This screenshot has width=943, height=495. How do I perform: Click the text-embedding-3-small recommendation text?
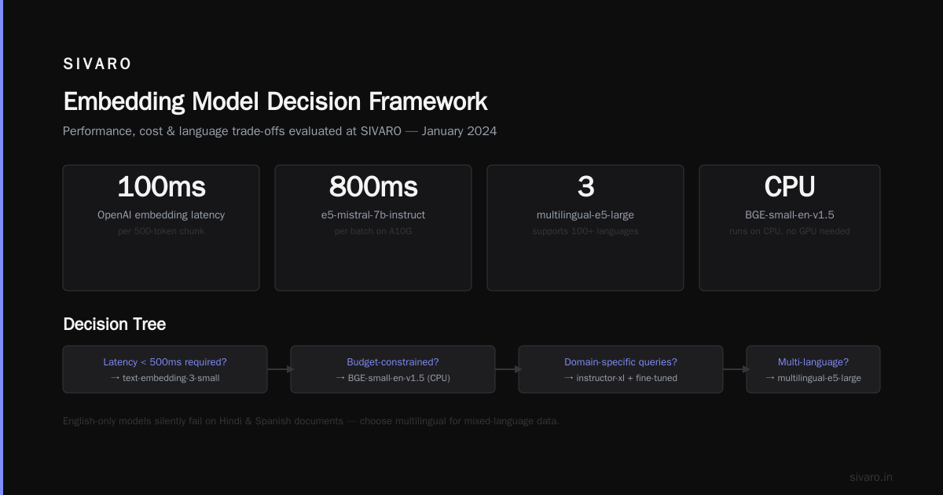pos(165,378)
